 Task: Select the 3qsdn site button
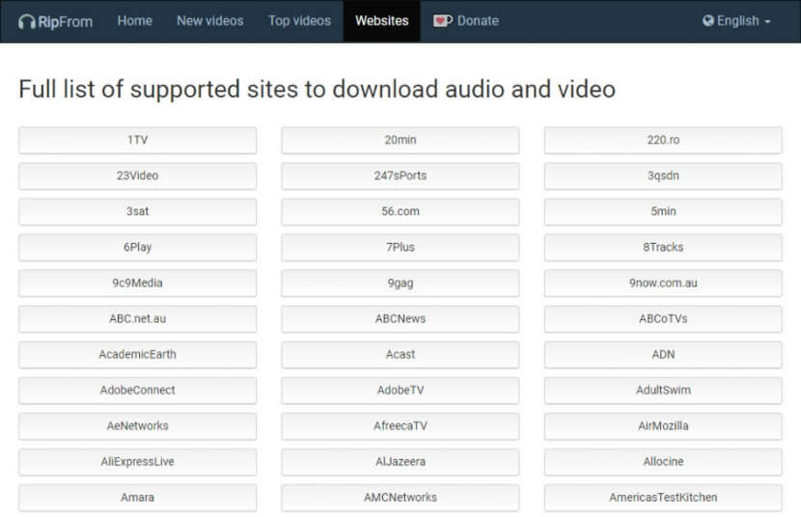(663, 177)
